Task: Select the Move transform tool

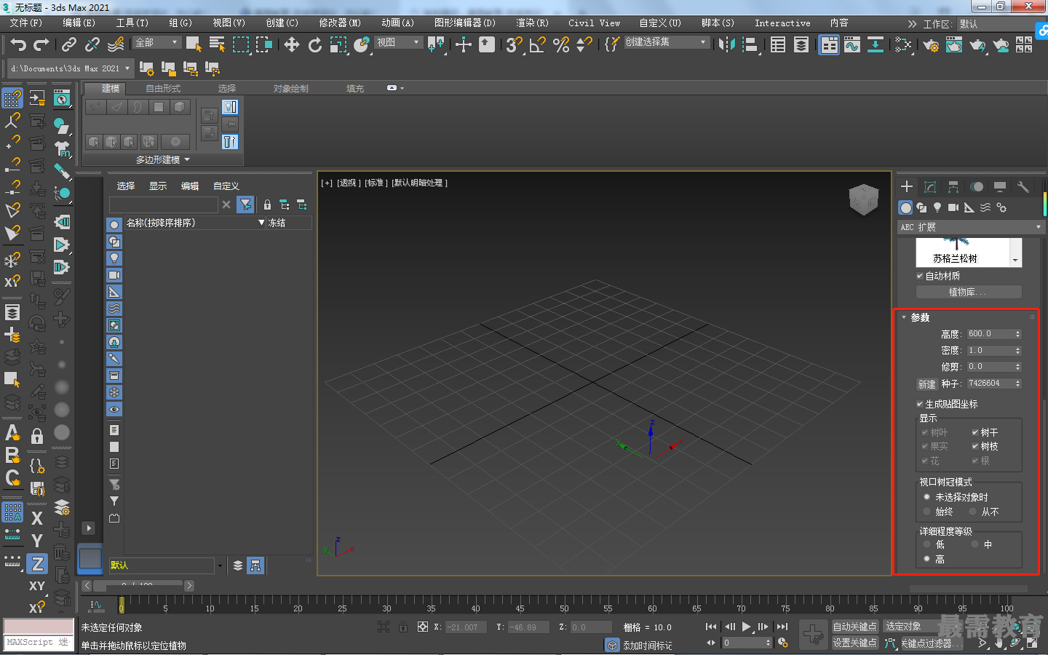Action: click(x=292, y=45)
